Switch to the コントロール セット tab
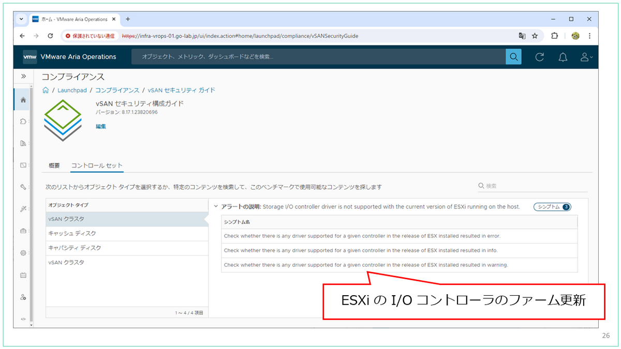 pos(97,165)
